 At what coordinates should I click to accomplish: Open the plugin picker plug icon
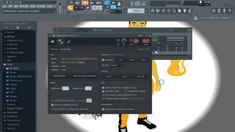[185, 11]
